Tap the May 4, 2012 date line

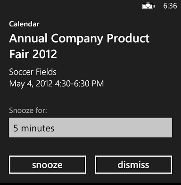coord(57,84)
